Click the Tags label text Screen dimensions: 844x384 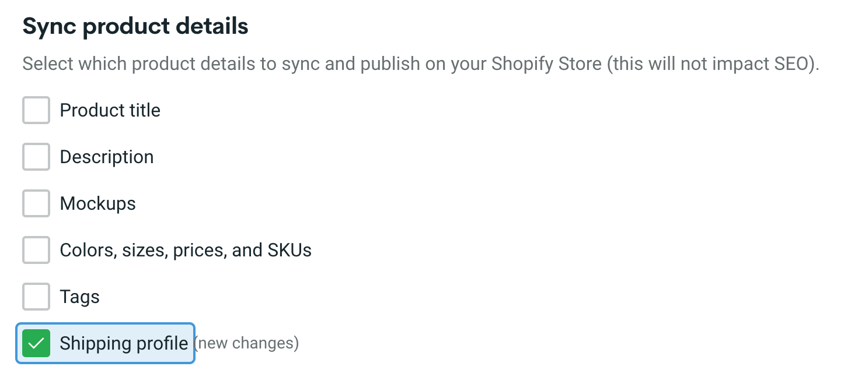pos(79,297)
